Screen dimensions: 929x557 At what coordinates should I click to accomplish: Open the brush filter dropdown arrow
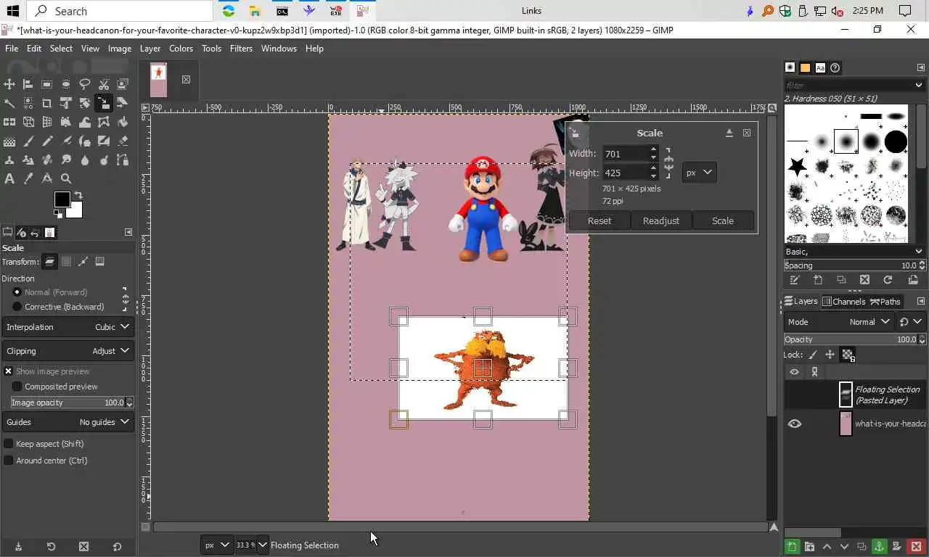[919, 85]
